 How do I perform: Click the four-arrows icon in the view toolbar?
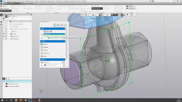click(117, 15)
